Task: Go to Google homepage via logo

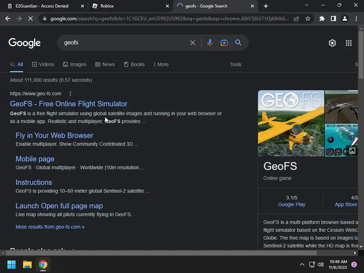Action: pyautogui.click(x=25, y=43)
